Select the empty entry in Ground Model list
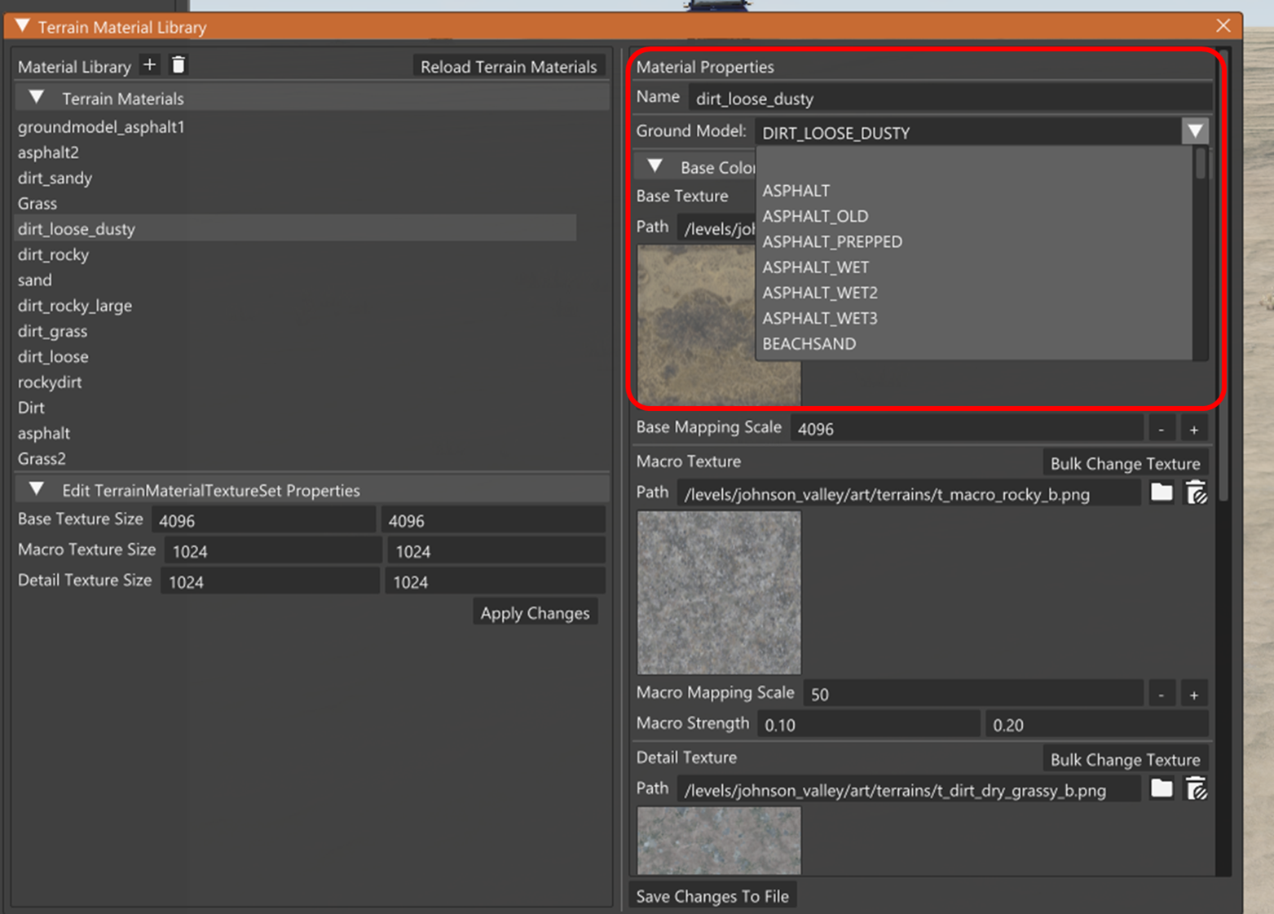Viewport: 1274px width, 914px height. pos(974,165)
